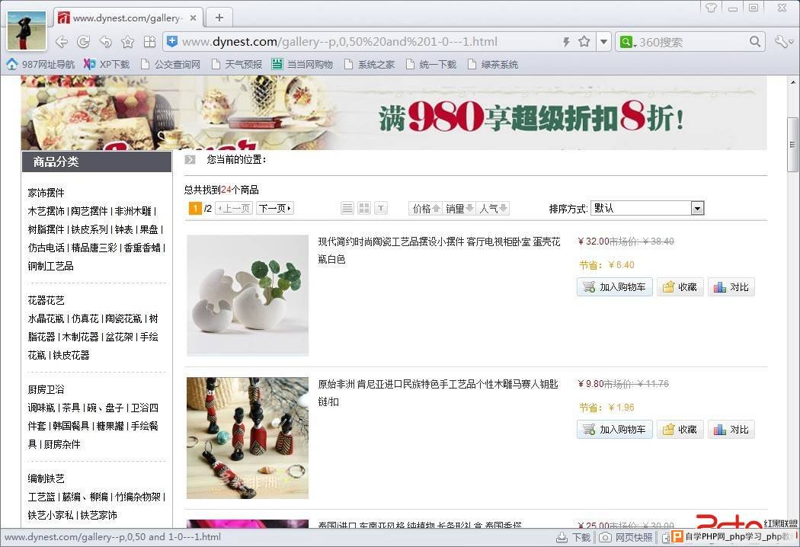Image resolution: width=800 pixels, height=547 pixels.
Task: Open the 仿真花 category
Action: click(85, 318)
